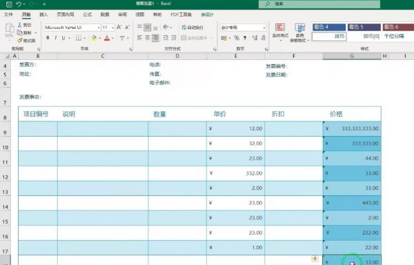Viewport: 414px width, 265px height.
Task: Open the number format (会计专用) combo box
Action: tap(243, 28)
